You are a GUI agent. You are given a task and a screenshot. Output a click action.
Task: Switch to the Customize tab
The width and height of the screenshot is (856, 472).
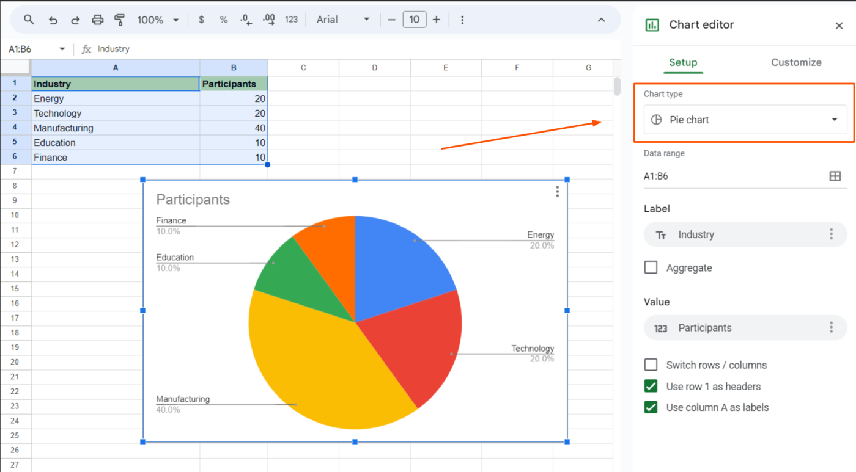tap(796, 62)
